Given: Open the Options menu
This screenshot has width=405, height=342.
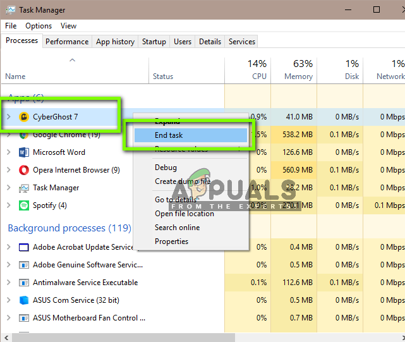Looking at the screenshot, I should pos(39,26).
